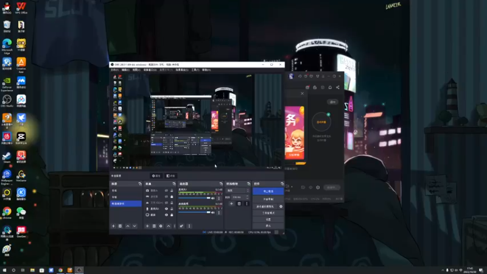Pop out the Controls dock panel
This screenshot has height=274, width=487.
point(282,184)
